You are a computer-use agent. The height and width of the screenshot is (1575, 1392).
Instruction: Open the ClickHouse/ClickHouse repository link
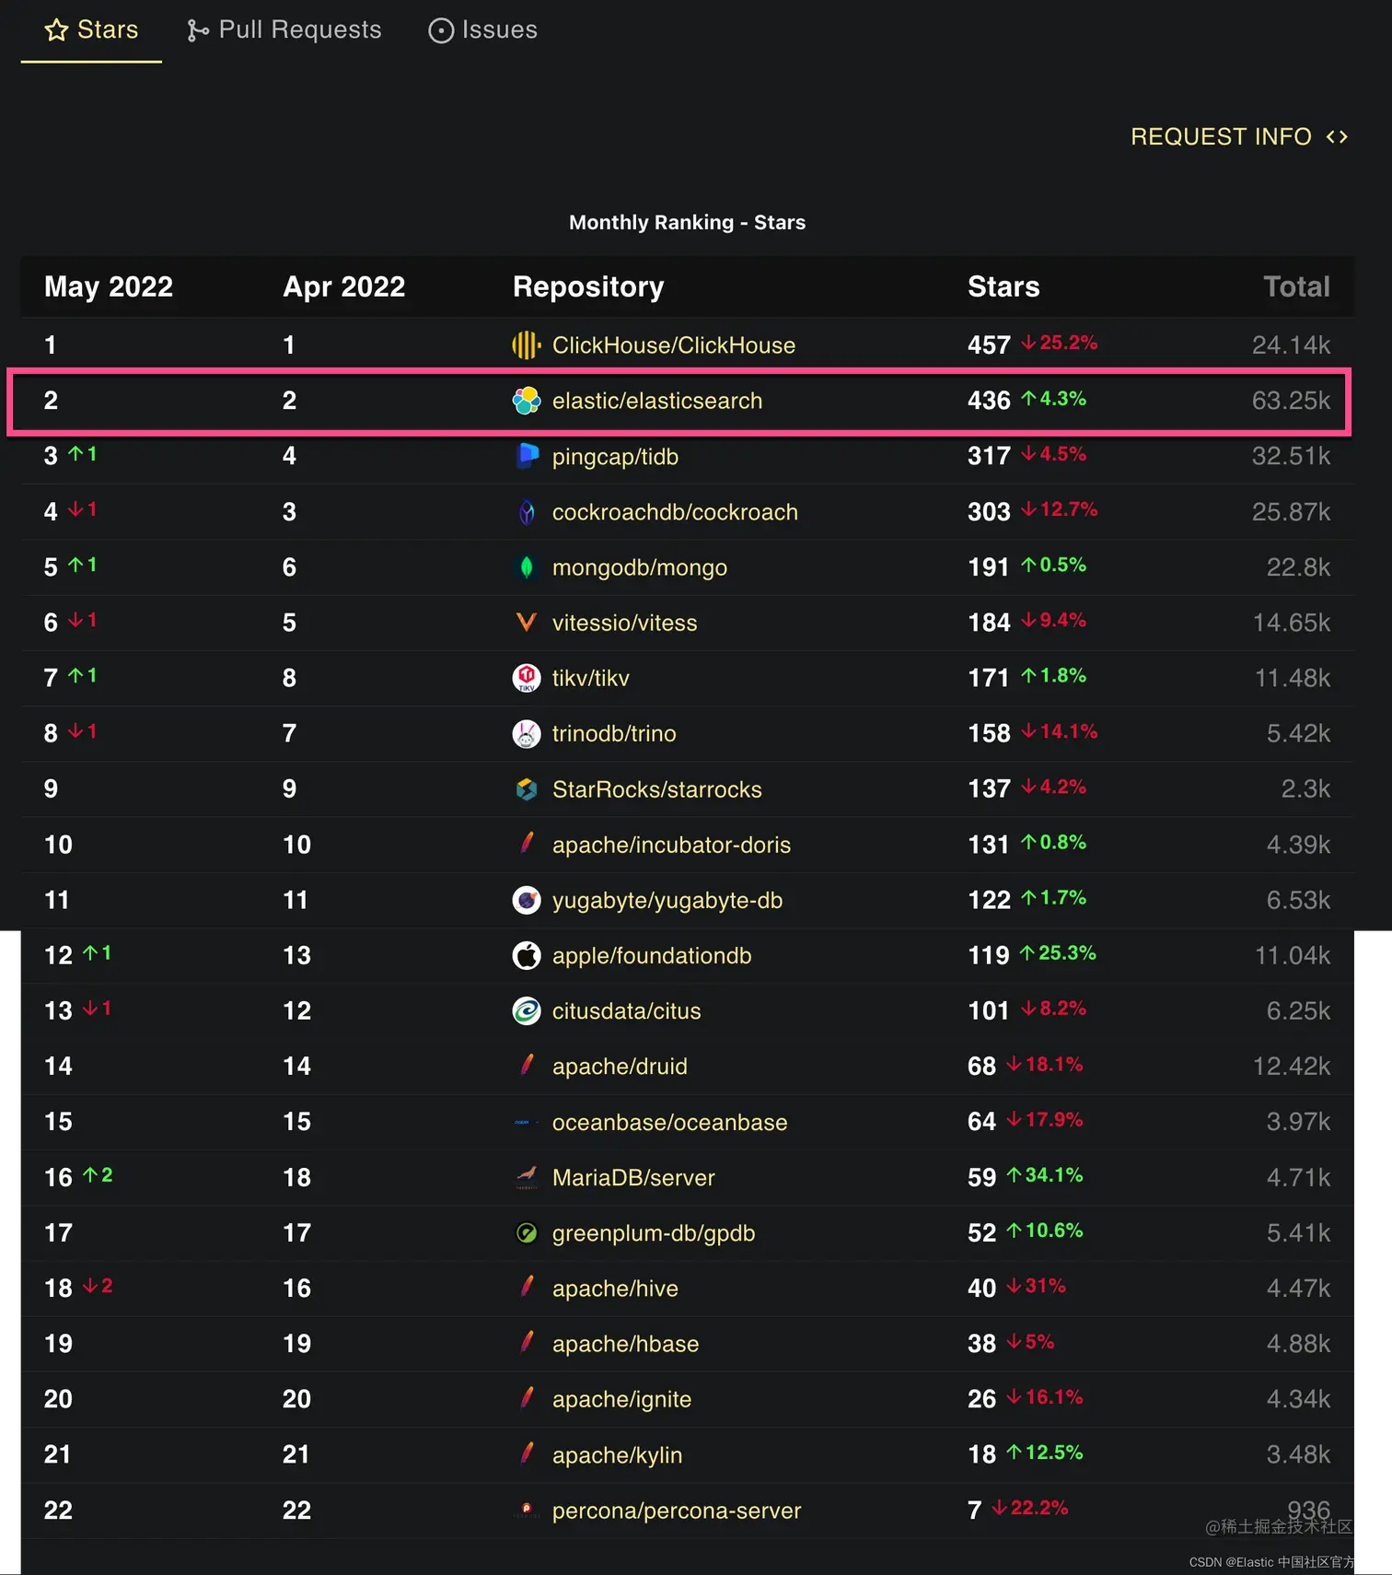[x=674, y=345]
